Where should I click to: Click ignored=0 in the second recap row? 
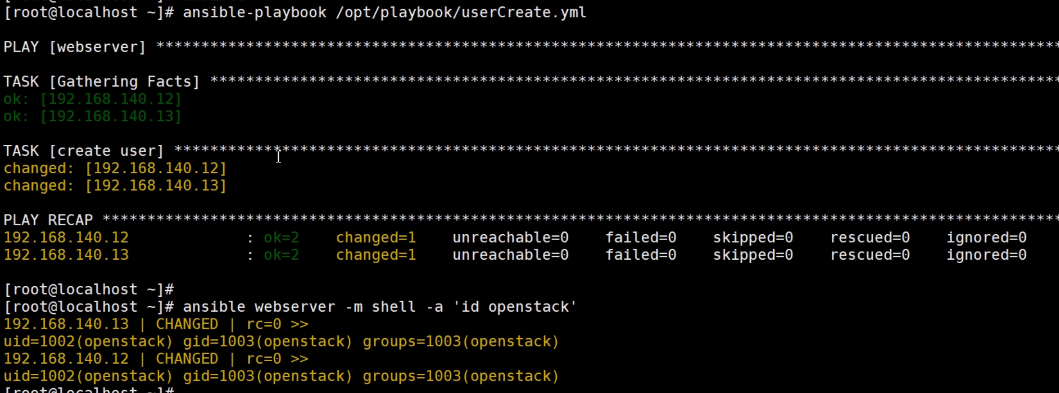(x=987, y=255)
